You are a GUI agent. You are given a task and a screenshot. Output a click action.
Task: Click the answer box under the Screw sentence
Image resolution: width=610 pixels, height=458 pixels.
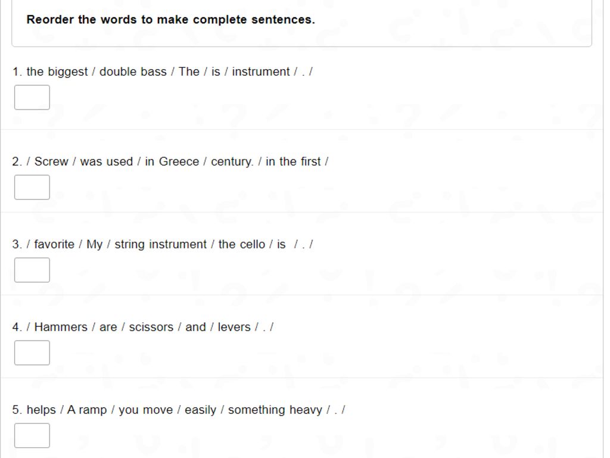(x=32, y=187)
